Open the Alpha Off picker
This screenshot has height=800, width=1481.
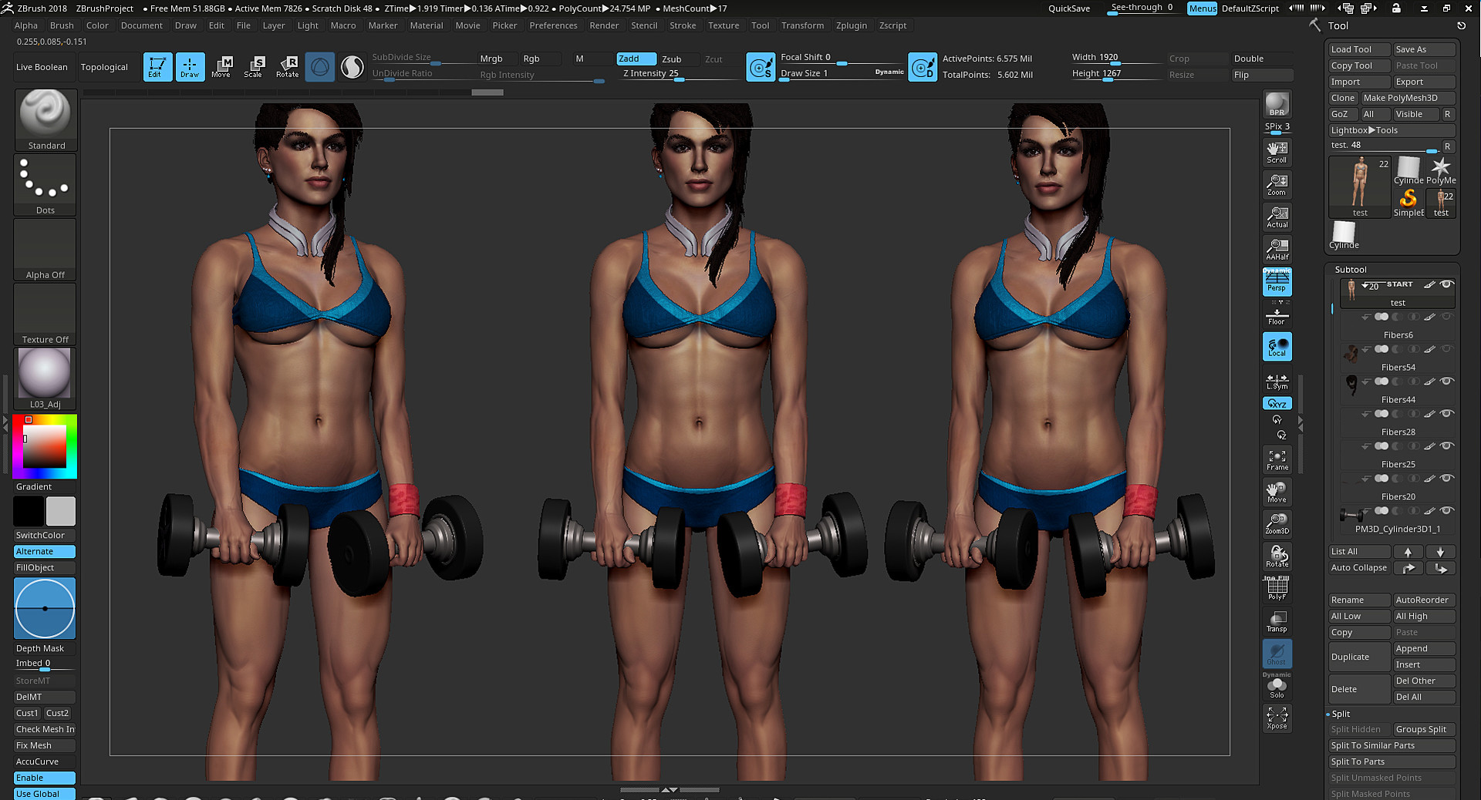46,250
